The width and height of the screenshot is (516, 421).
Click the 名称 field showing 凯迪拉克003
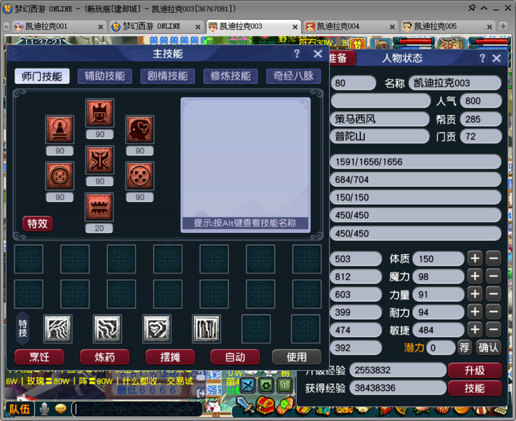[455, 83]
